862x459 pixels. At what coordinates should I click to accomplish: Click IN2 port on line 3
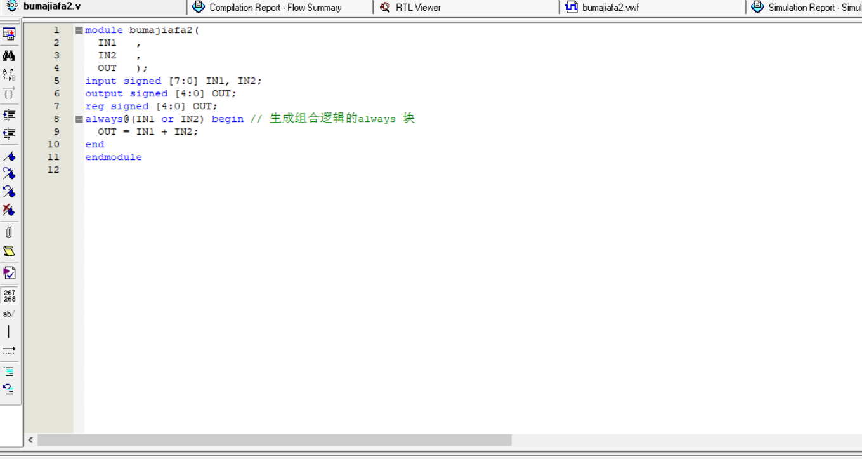coord(107,55)
